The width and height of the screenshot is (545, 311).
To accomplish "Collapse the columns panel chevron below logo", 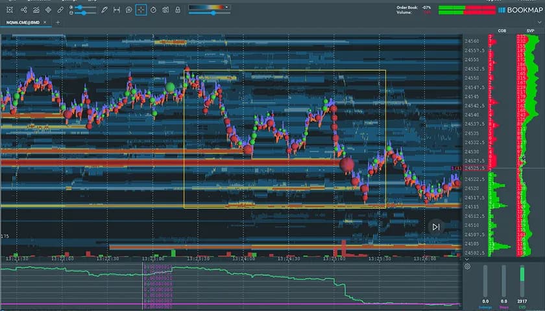I will pyautogui.click(x=540, y=23).
